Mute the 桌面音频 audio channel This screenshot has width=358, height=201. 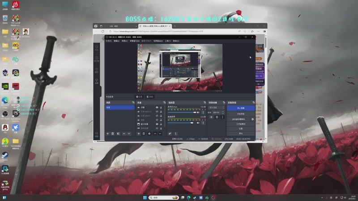(x=198, y=123)
